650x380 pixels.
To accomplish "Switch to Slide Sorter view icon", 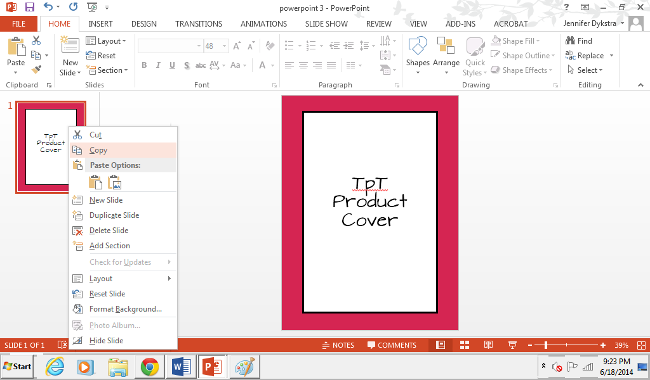I will [465, 345].
